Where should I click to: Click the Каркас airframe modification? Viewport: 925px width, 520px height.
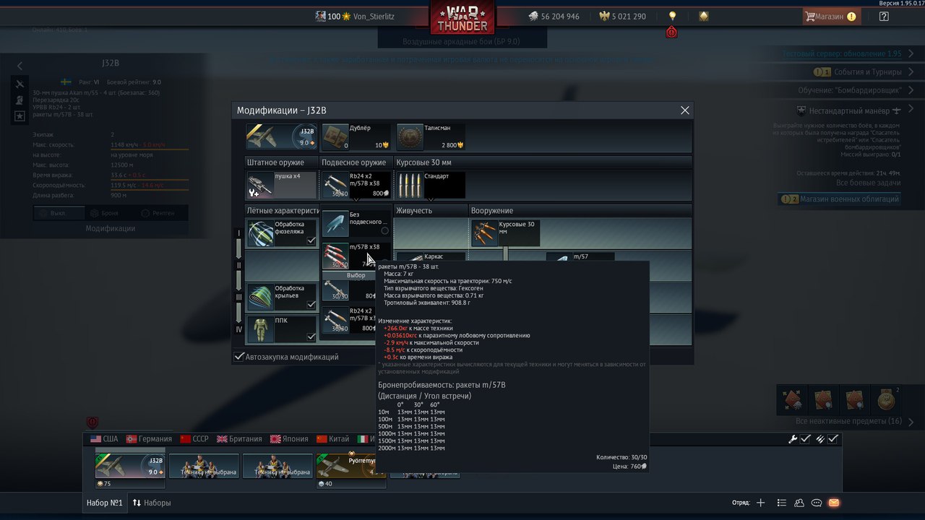click(x=431, y=256)
